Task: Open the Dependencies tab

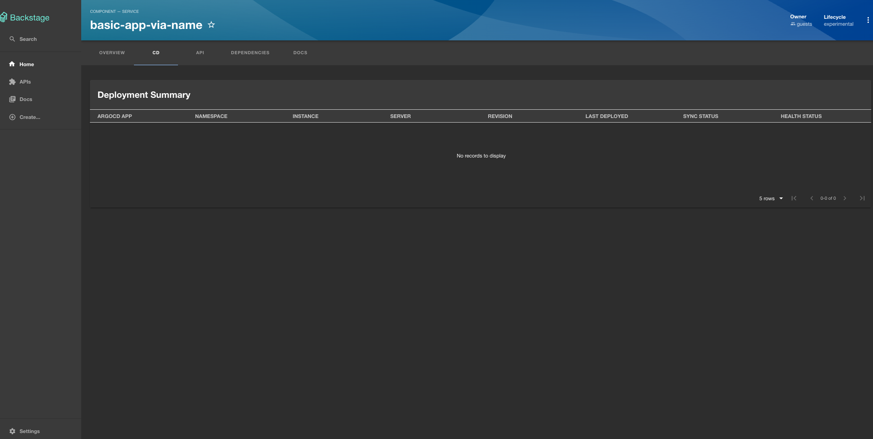Action: click(250, 53)
